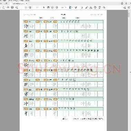Click the bold model character 碧
The height and width of the screenshot is (131, 131).
(x=26, y=56)
